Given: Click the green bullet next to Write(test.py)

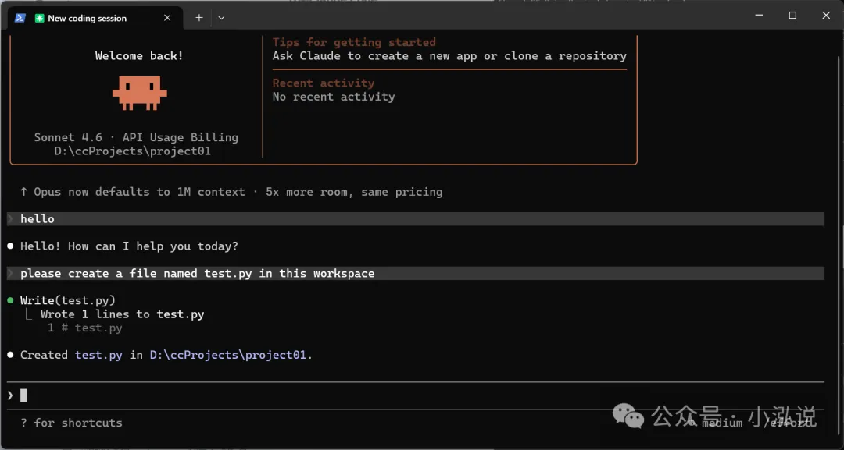Looking at the screenshot, I should point(10,300).
